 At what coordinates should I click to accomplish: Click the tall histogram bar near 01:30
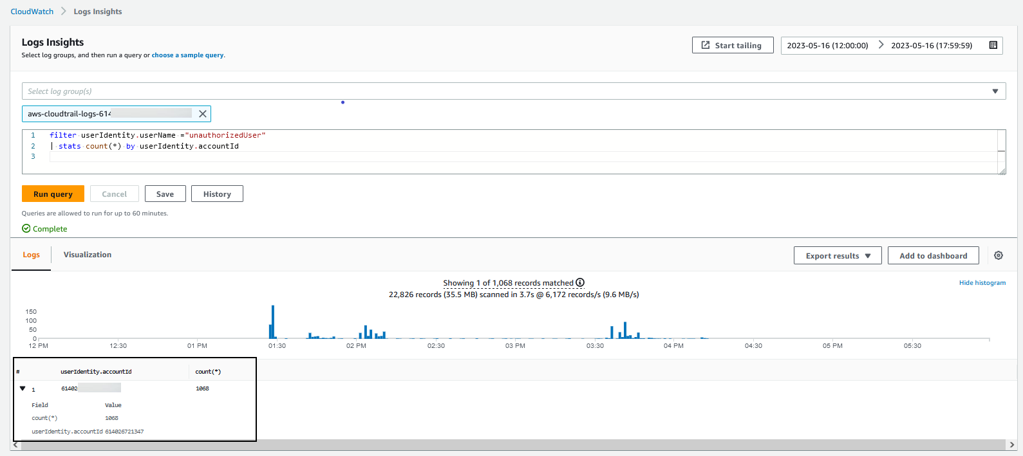273,322
